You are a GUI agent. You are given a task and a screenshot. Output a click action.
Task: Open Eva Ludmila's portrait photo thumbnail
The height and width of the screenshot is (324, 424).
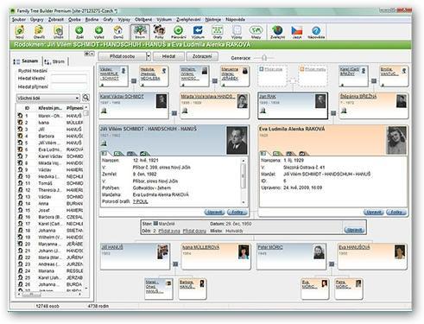click(x=396, y=141)
